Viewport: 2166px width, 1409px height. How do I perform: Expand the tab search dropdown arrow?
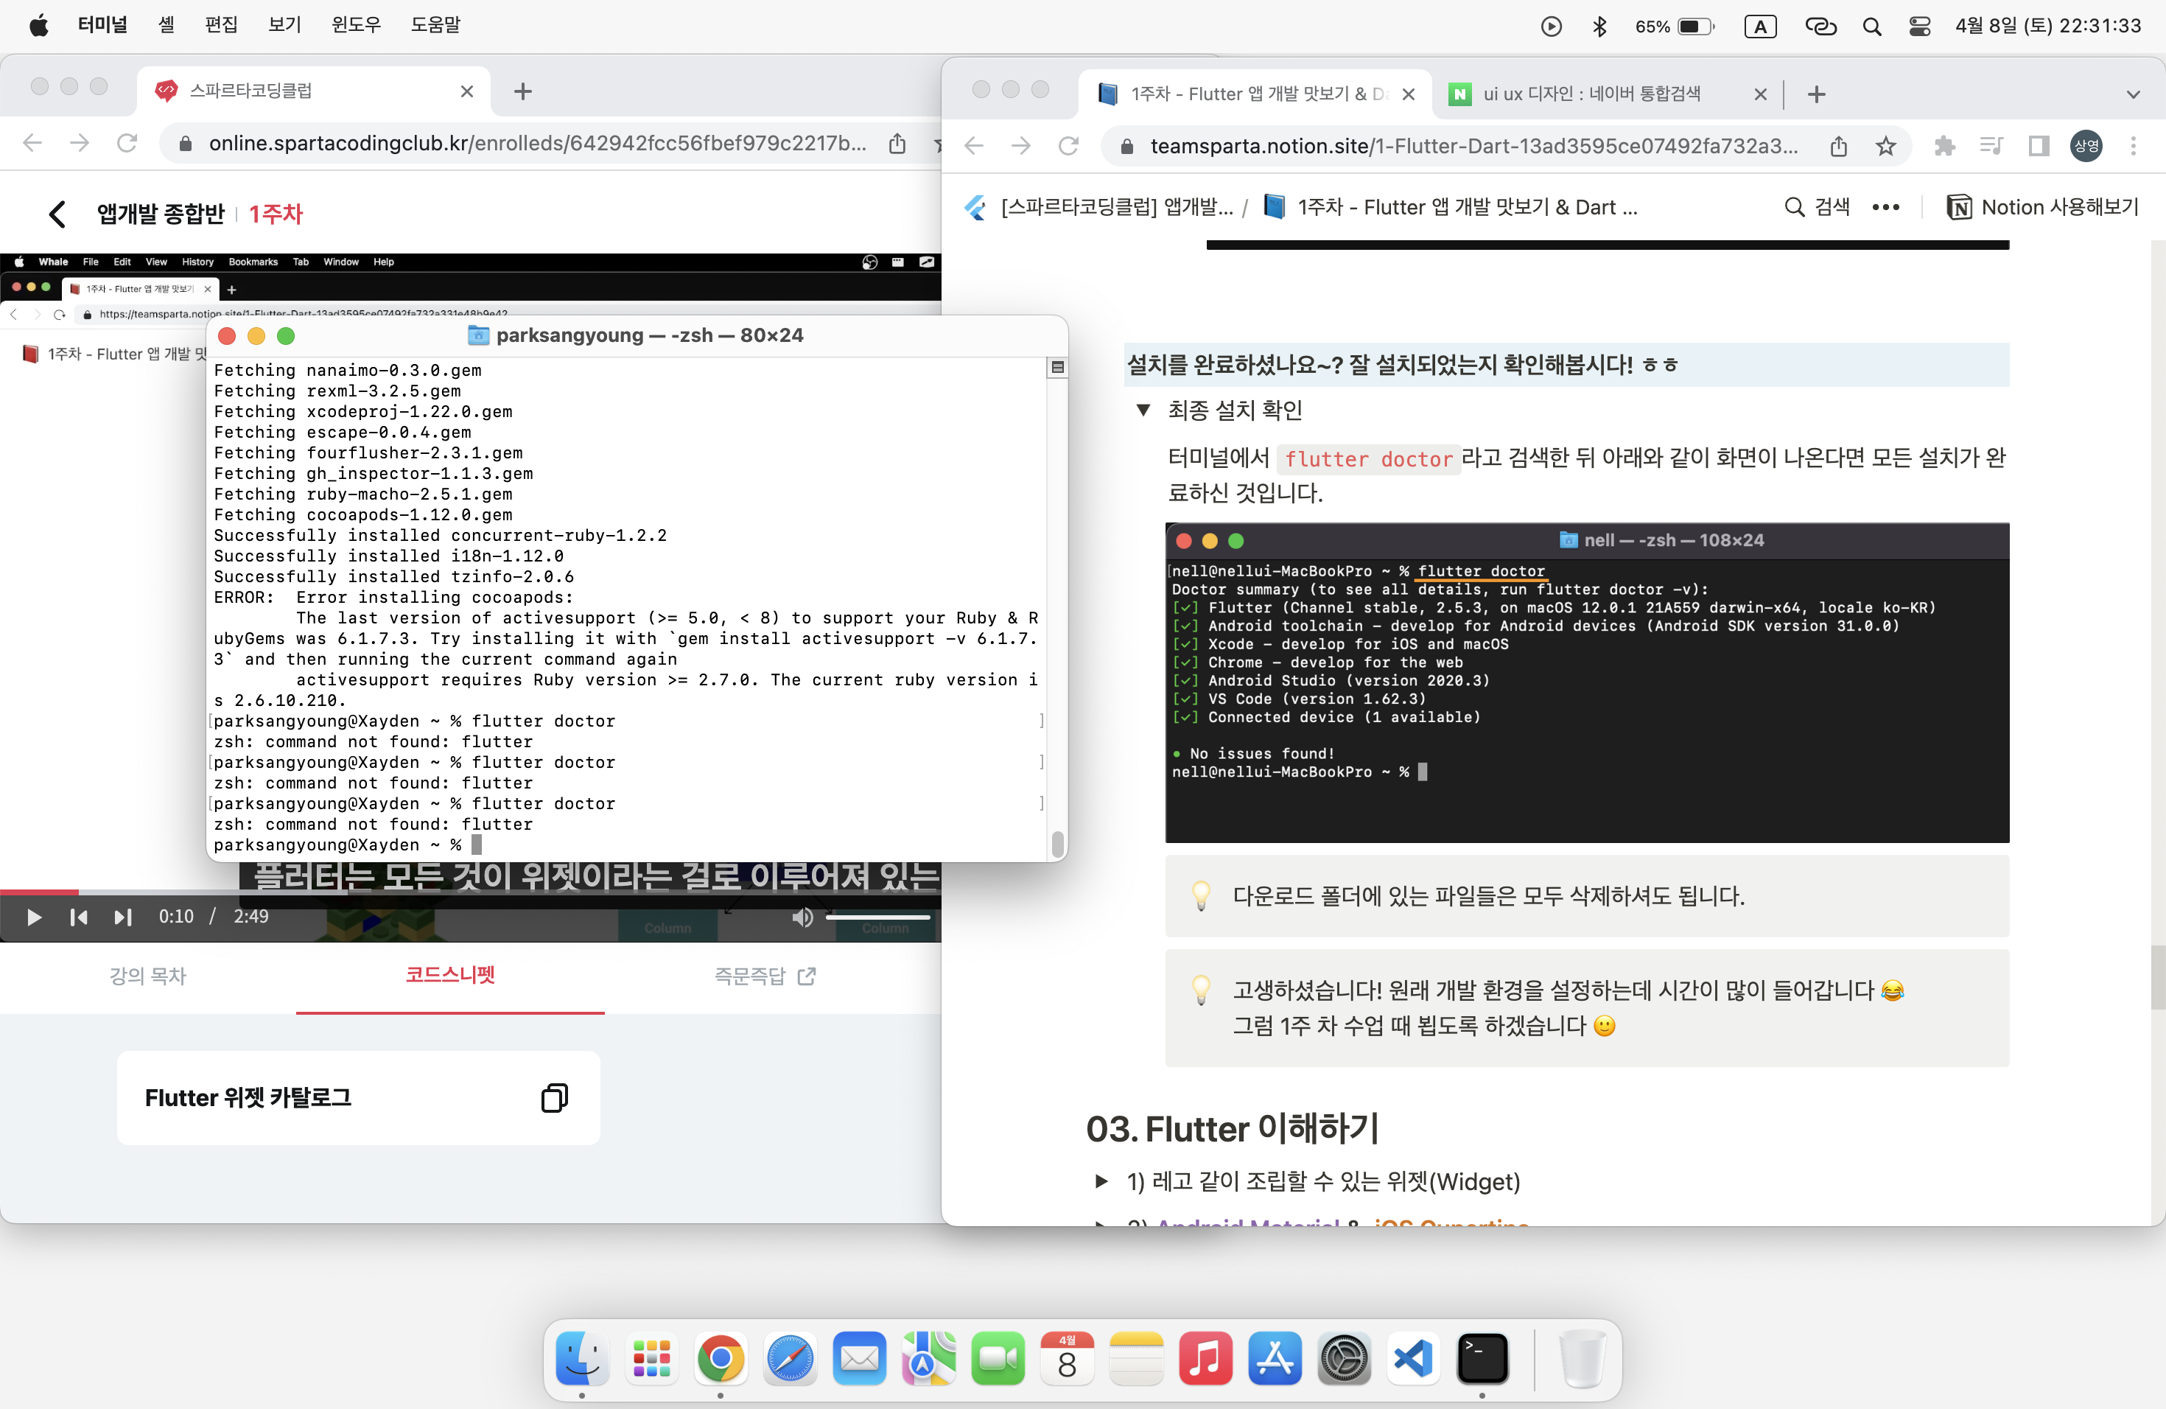pos(2132,94)
